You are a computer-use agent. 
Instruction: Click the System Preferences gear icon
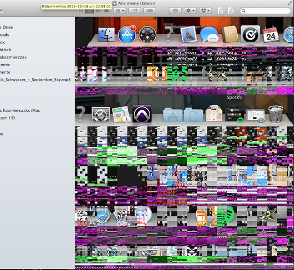coord(101,114)
